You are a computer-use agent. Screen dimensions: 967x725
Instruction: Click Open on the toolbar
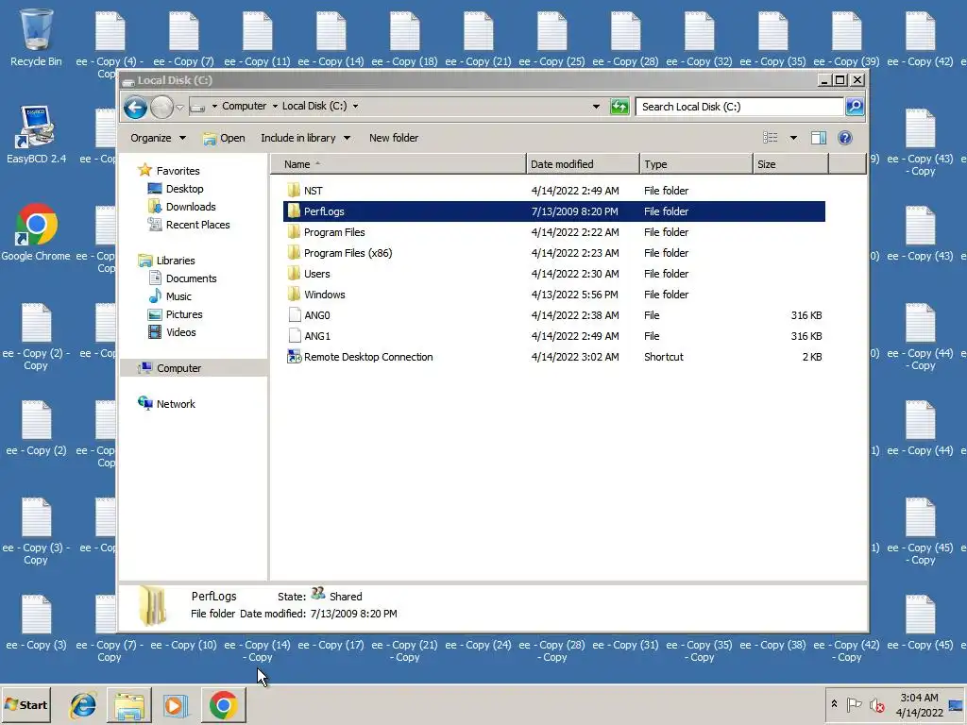[224, 138]
